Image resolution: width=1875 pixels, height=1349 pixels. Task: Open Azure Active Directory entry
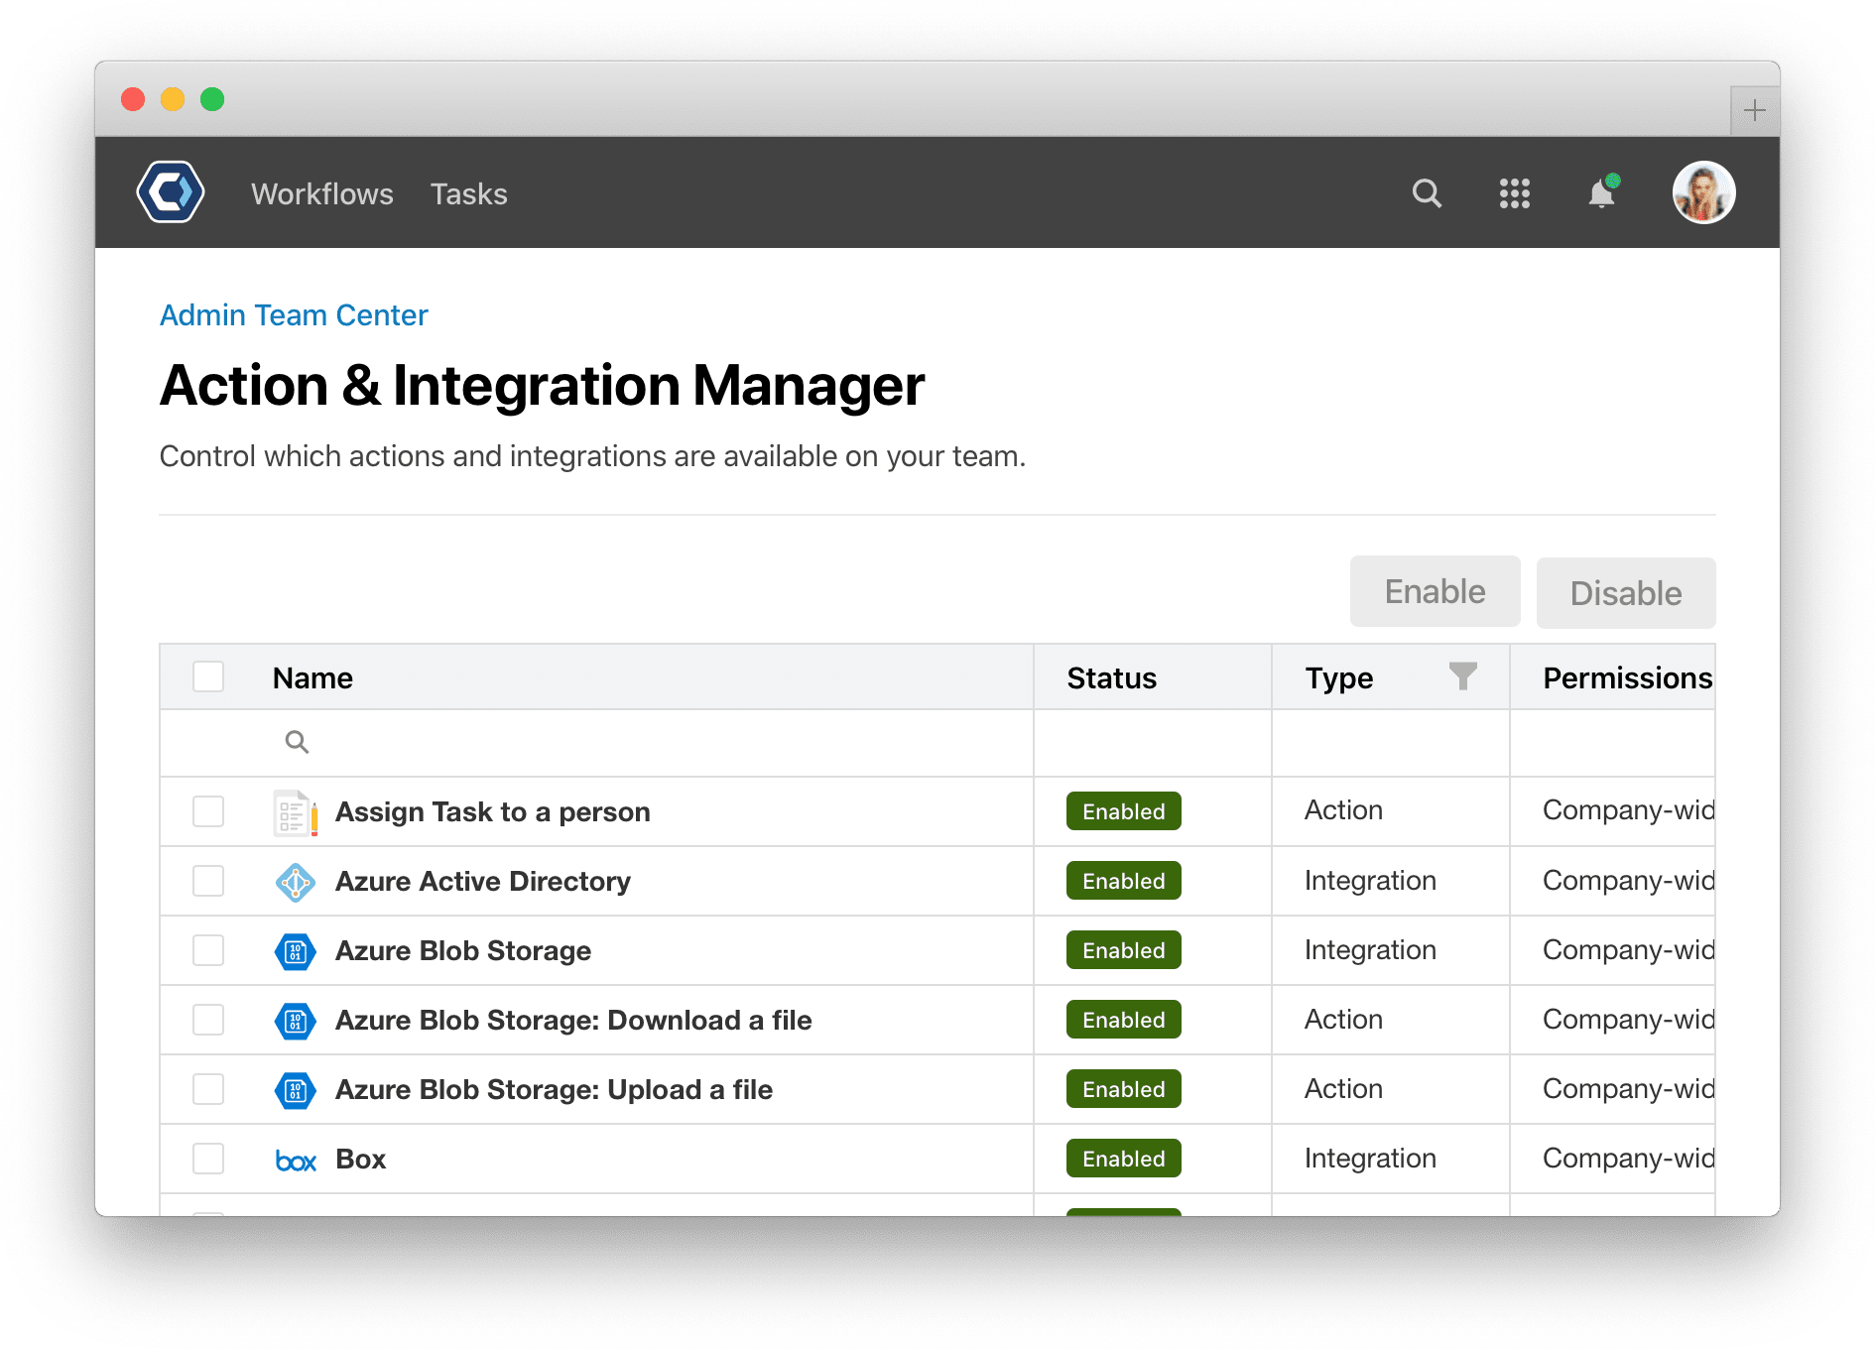click(482, 881)
